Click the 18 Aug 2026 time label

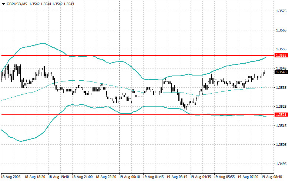pos(11,177)
